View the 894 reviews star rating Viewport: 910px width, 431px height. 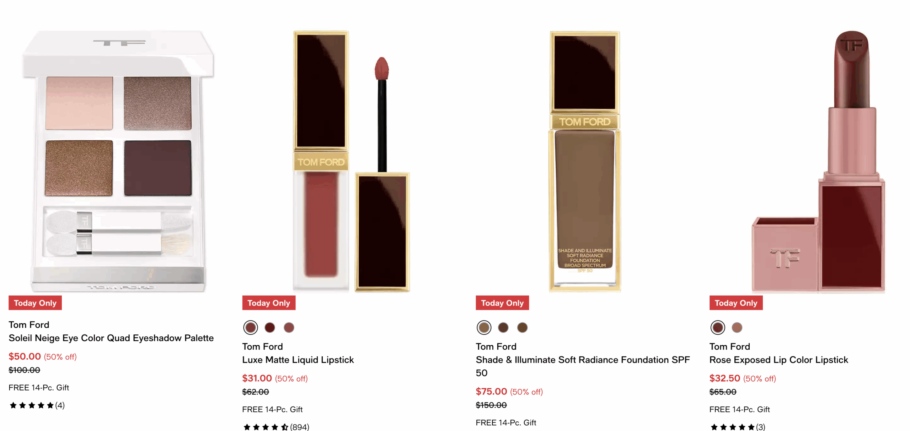(276, 427)
